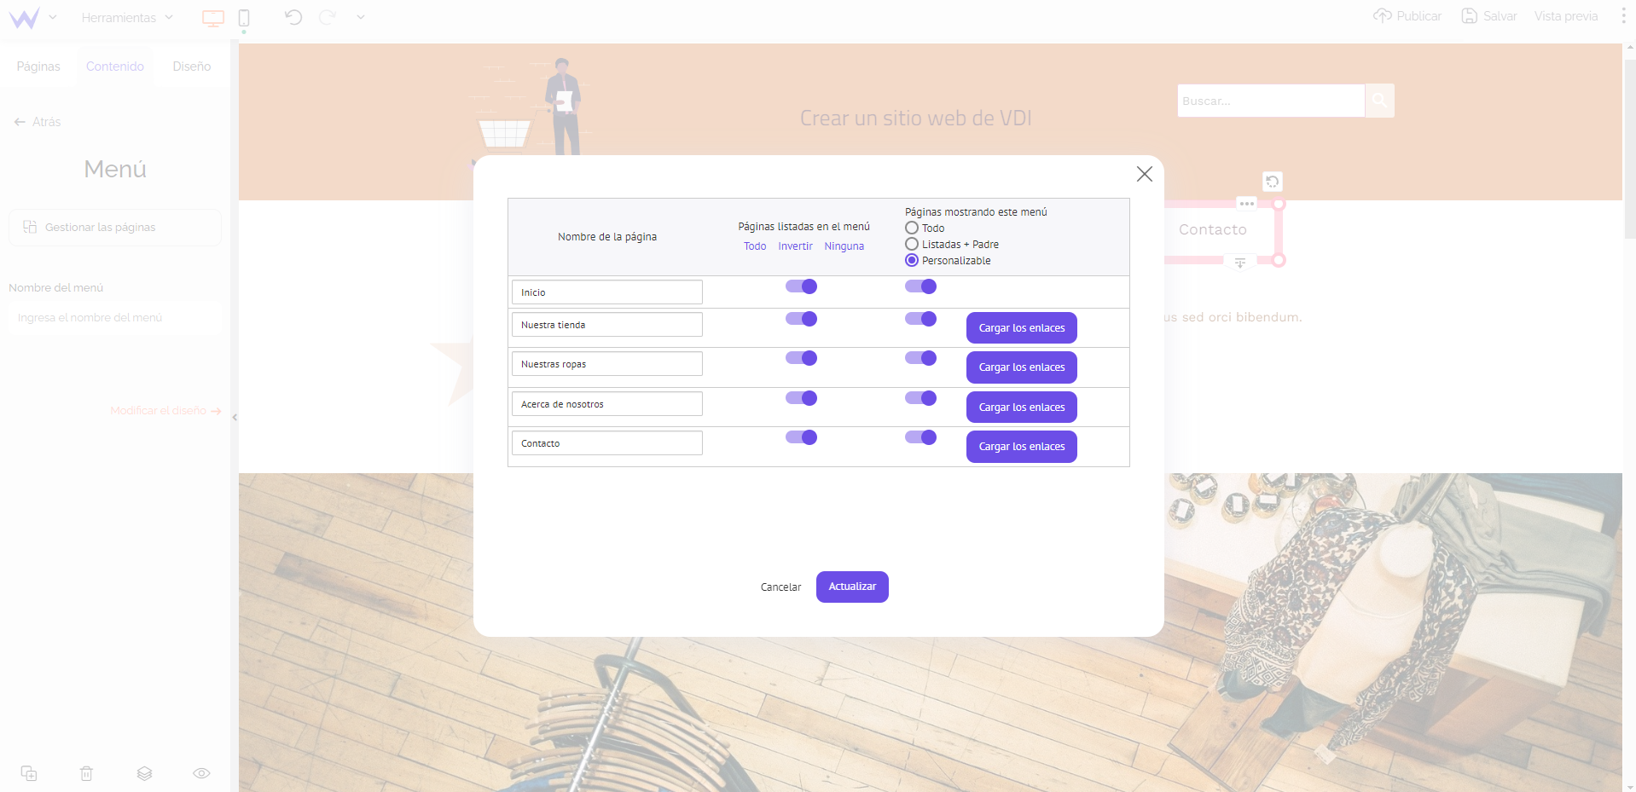Go back with Atrás
Image resolution: width=1636 pixels, height=792 pixels.
38,122
